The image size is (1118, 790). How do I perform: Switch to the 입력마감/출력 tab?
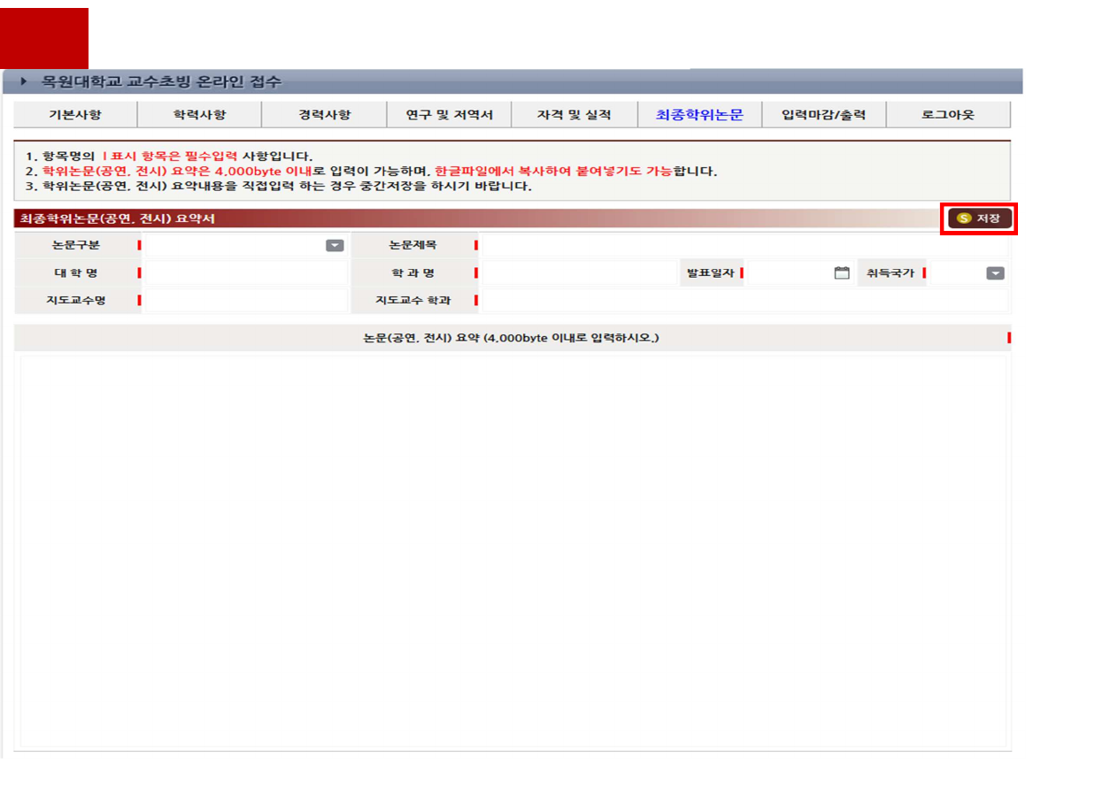pos(823,115)
